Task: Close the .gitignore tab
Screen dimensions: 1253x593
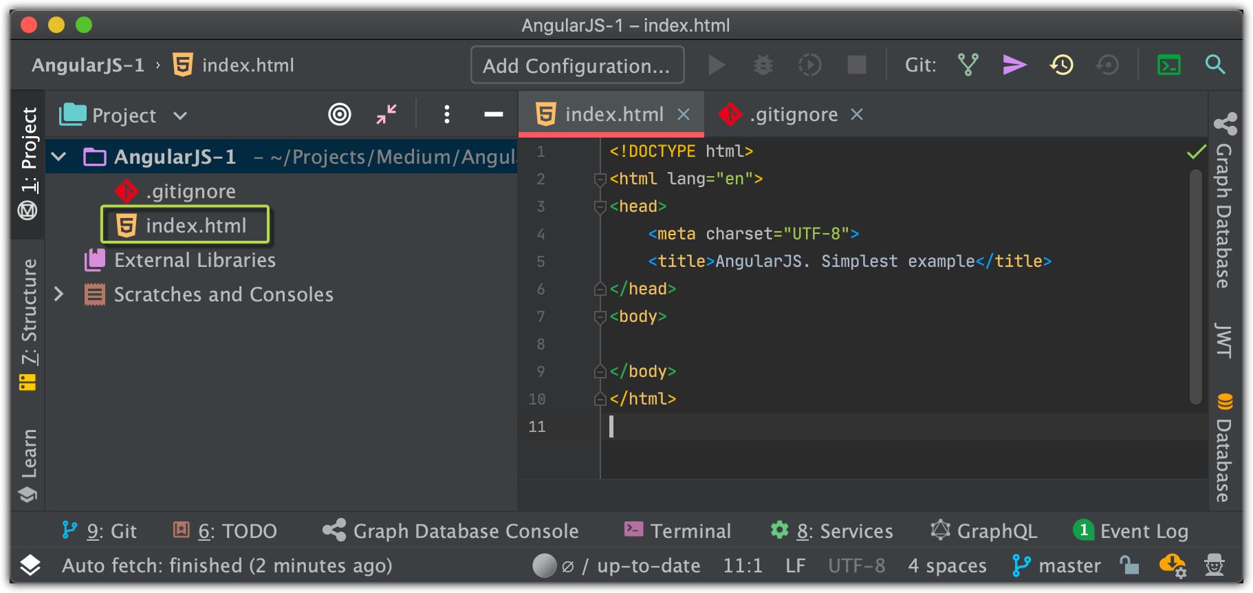Action: click(856, 114)
